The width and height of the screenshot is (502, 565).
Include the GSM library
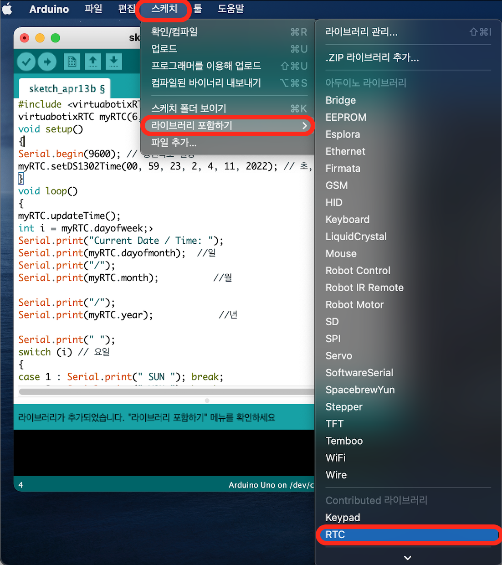[408, 185]
